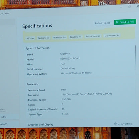Click the send arrow icon in Send to POS
The height and width of the screenshot is (139, 139).
(117, 22)
